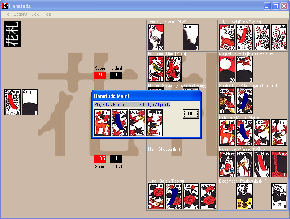Image resolution: width=290 pixels, height=219 pixels.
Task: Click the February red ribbon 5-point card
Action: [x=173, y=69]
